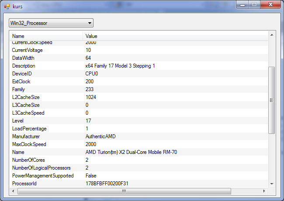Screen dimensions: 284x201
Task: Click the Level value 17
Action: click(88, 121)
